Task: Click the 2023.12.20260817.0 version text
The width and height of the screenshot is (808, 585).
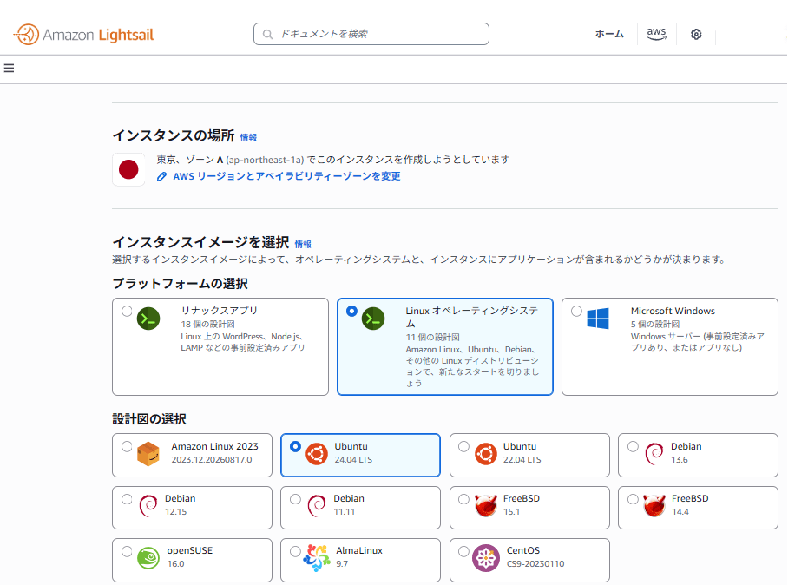Action: [212, 460]
